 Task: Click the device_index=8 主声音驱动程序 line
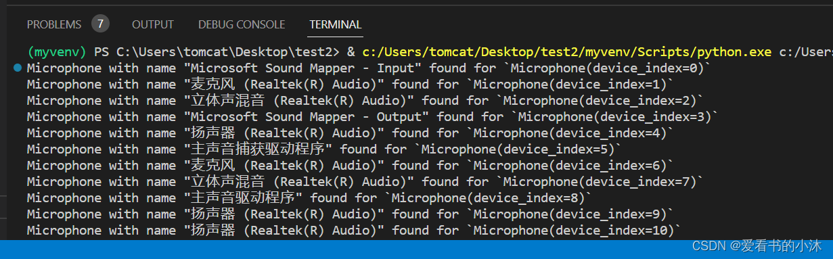[x=309, y=198]
